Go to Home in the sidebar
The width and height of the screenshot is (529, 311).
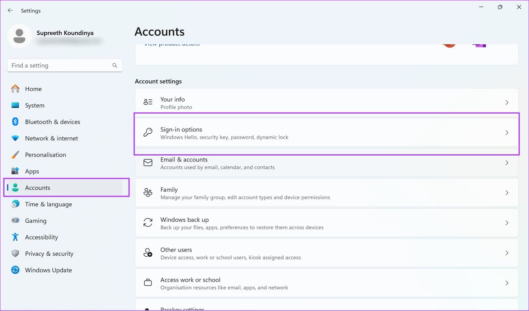tap(33, 89)
